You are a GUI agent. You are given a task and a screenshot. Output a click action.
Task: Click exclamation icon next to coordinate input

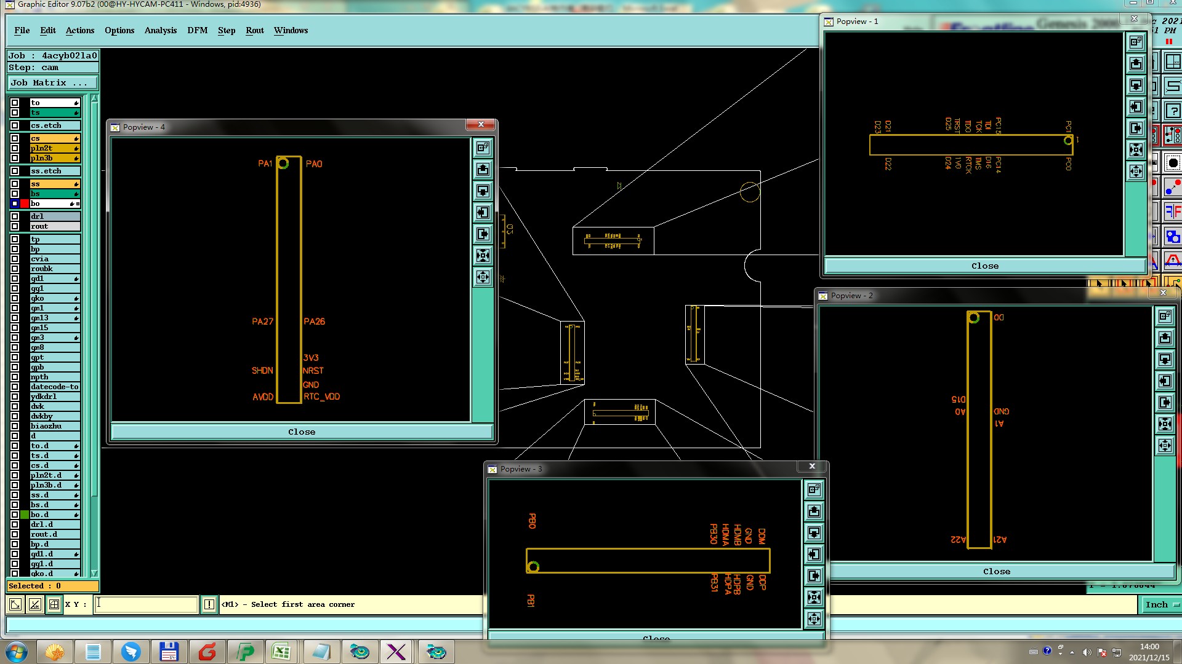point(209,604)
